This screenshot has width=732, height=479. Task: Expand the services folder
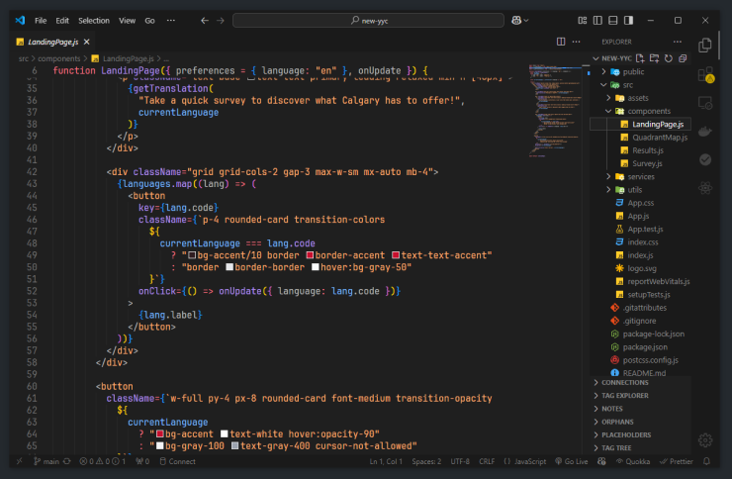click(640, 176)
